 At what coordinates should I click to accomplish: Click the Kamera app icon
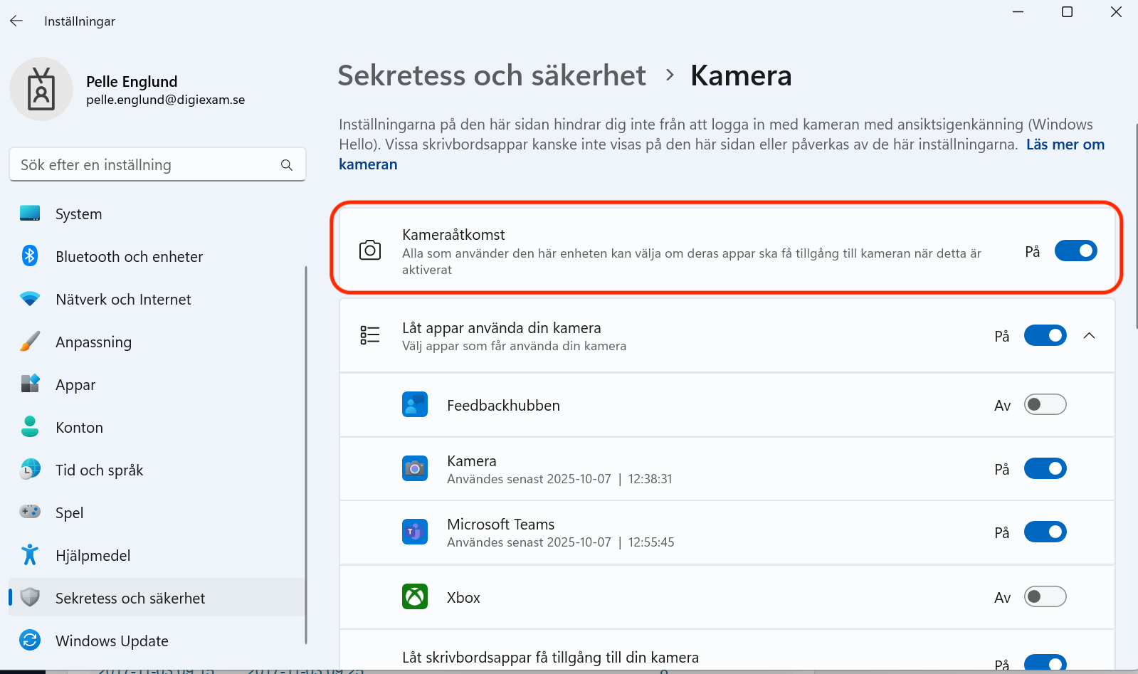[415, 468]
